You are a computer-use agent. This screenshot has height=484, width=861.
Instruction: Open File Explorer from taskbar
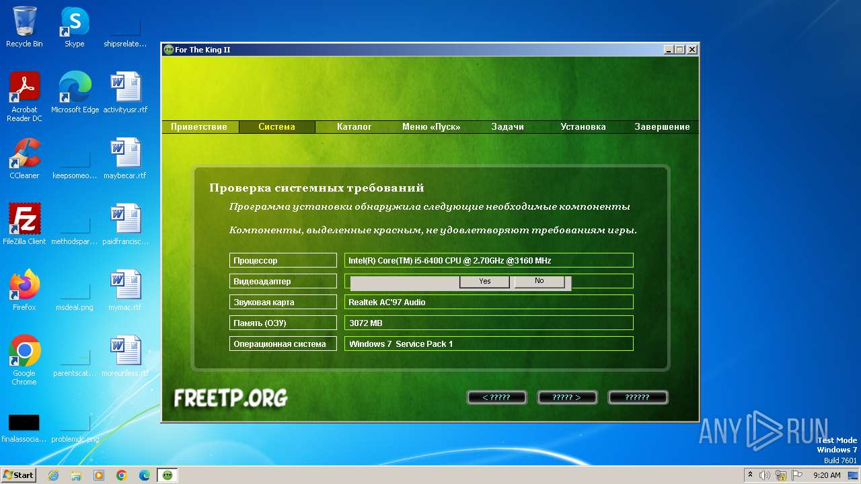76,475
